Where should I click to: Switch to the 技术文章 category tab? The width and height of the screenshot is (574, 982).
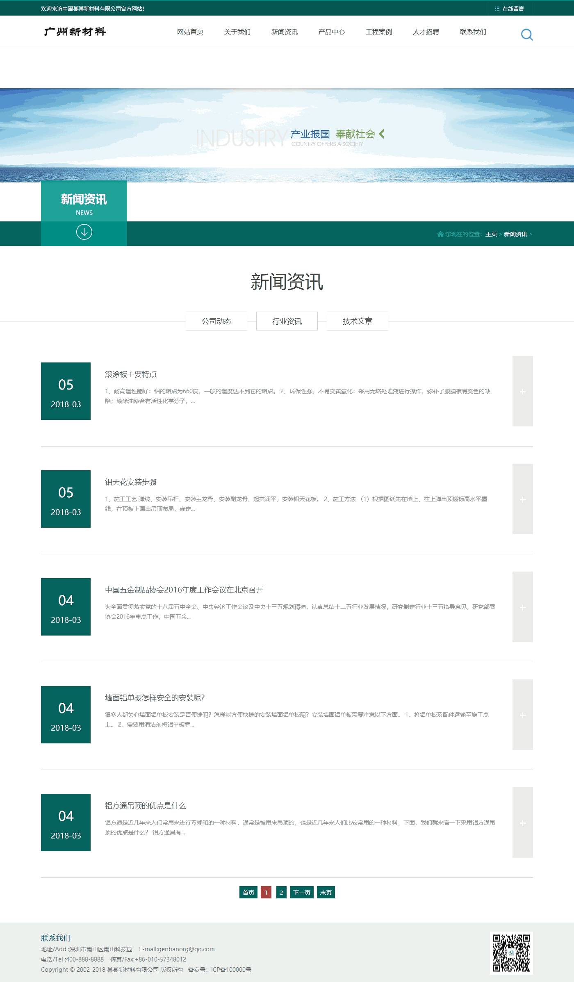point(358,321)
